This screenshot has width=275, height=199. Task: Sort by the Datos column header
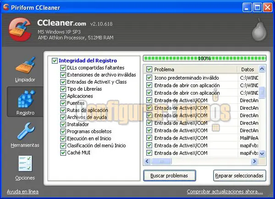point(248,70)
